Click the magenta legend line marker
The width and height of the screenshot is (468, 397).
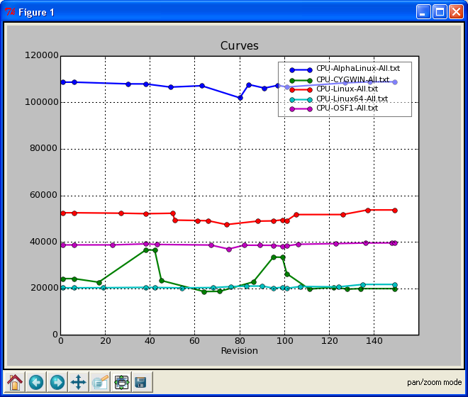pos(301,109)
